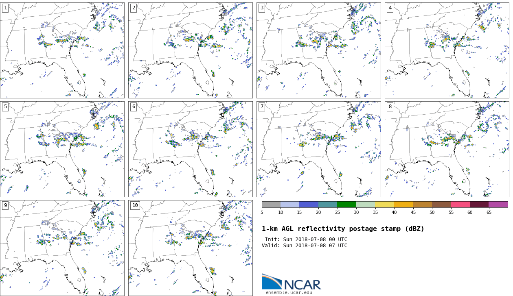The height and width of the screenshot is (296, 513).
Task: Click the yellow 35-40 dBZ swatch
Action: [x=384, y=205]
